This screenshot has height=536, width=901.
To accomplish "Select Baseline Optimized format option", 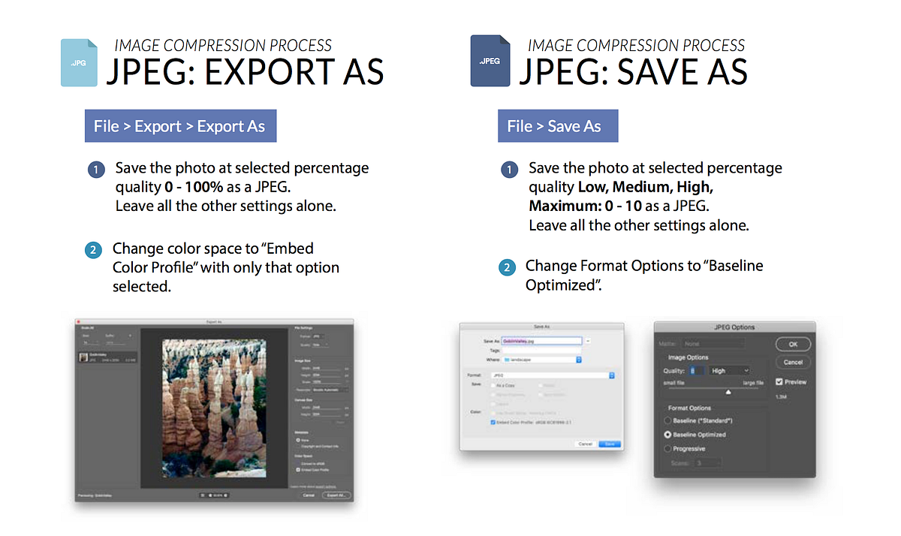I will [x=667, y=435].
